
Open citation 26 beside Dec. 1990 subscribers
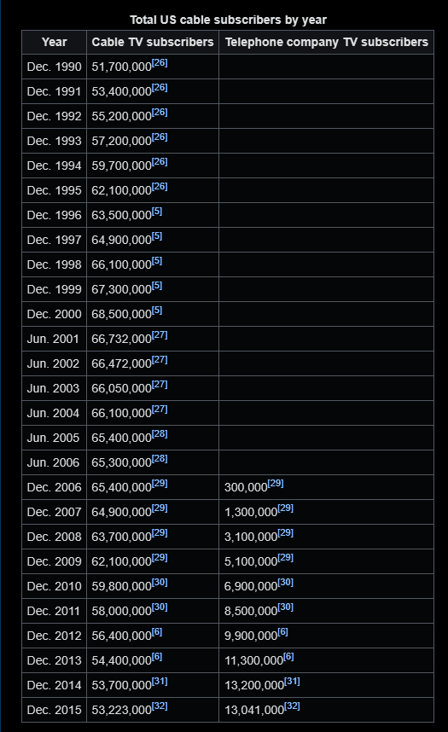(x=160, y=63)
